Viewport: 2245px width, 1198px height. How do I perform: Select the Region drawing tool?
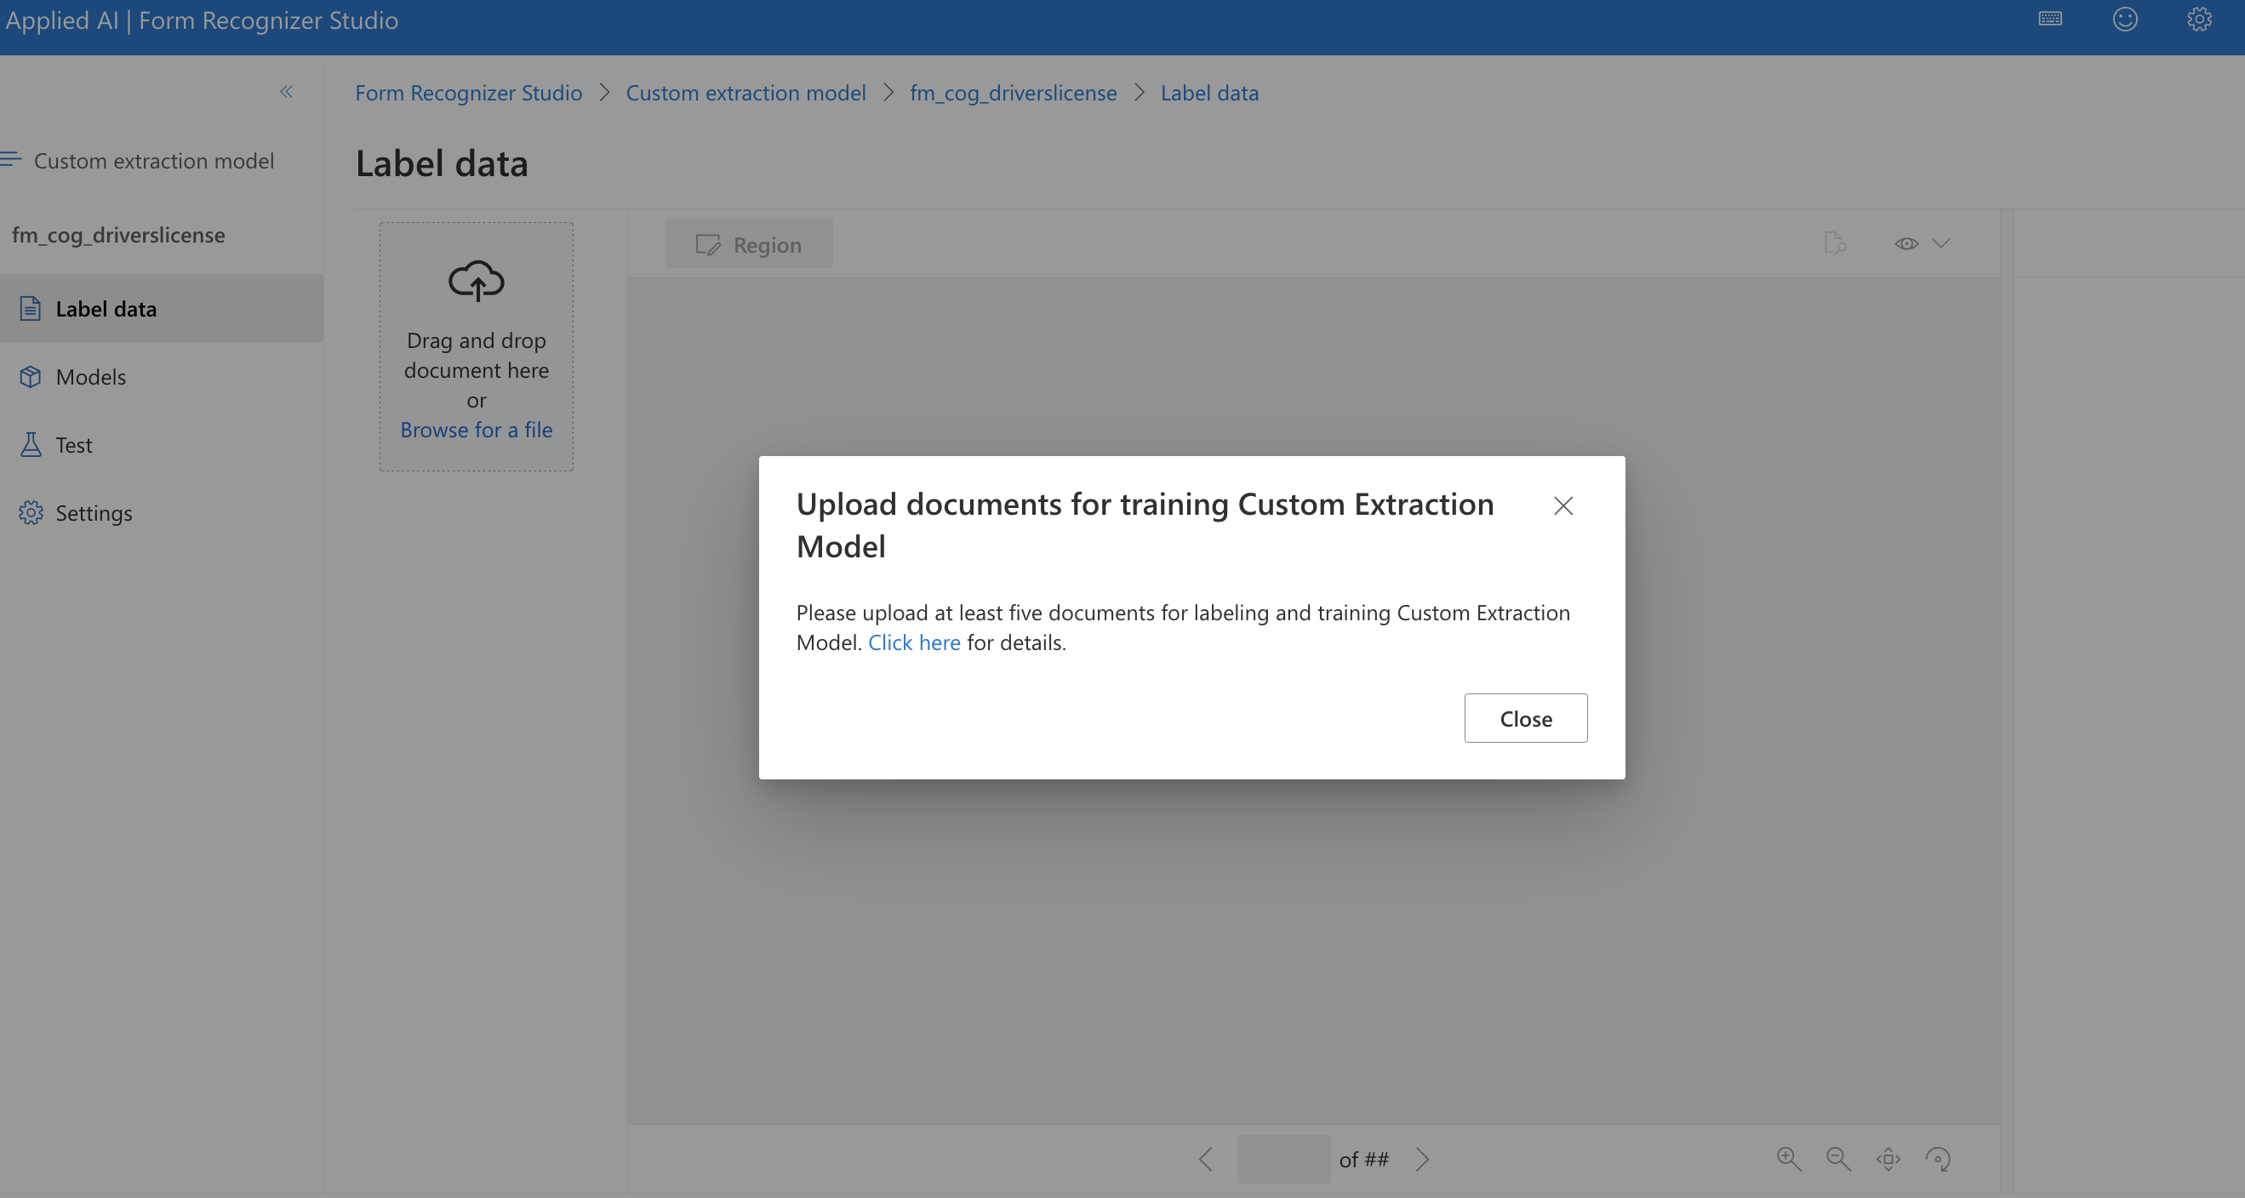point(749,245)
